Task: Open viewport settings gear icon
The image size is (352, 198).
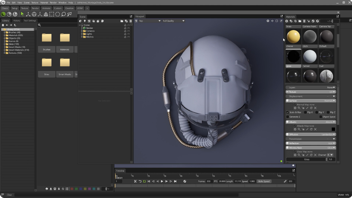Action: coord(268,21)
